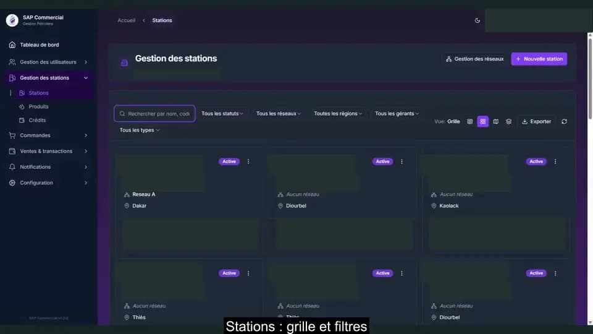The height and width of the screenshot is (334, 593).
Task: Collapse Gestion des stations chevron
Action: coord(86,78)
